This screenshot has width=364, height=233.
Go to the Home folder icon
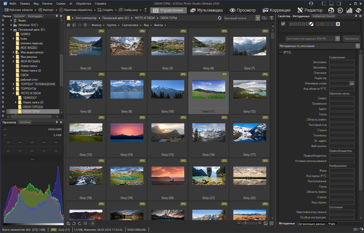tap(69, 25)
